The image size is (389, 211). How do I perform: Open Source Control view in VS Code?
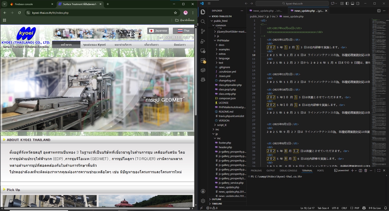pos(203,31)
